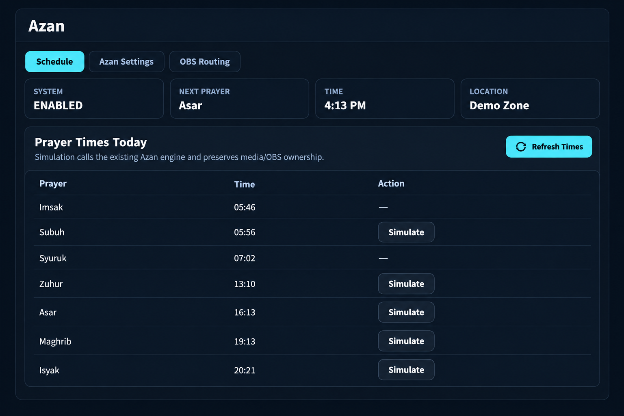
Task: Click the TIME 4:13 PM card
Action: pyautogui.click(x=385, y=99)
